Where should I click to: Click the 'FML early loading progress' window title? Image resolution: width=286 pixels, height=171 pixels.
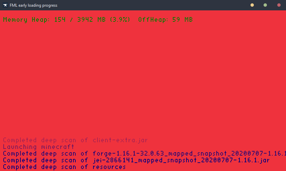point(33,5)
